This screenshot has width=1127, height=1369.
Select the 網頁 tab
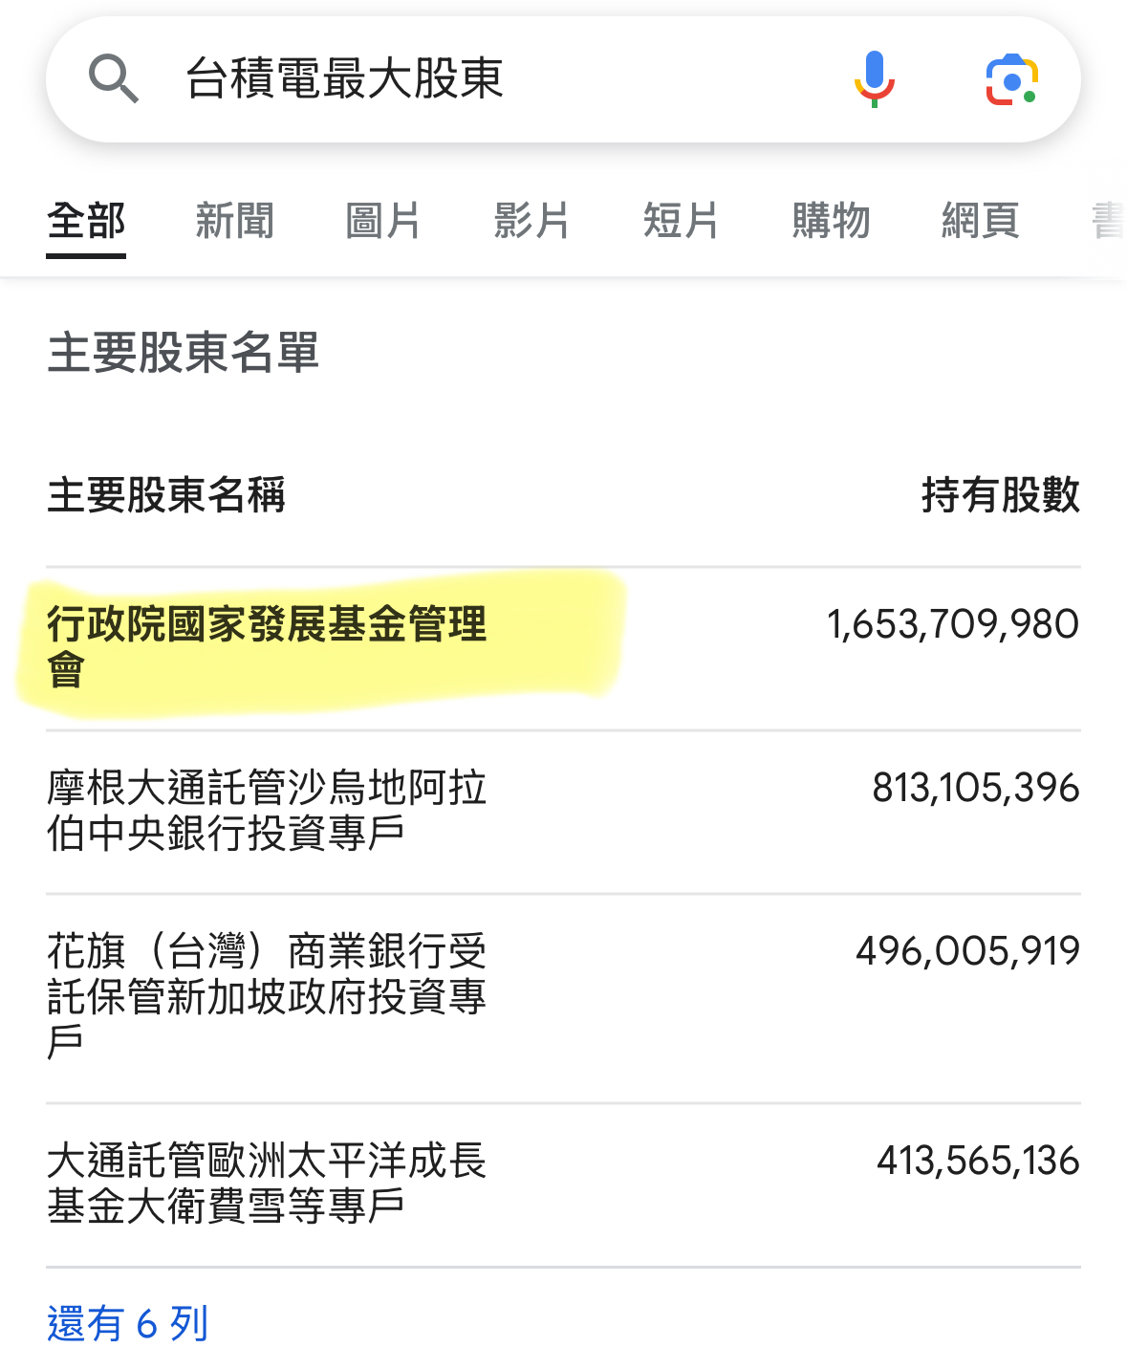pos(980,221)
